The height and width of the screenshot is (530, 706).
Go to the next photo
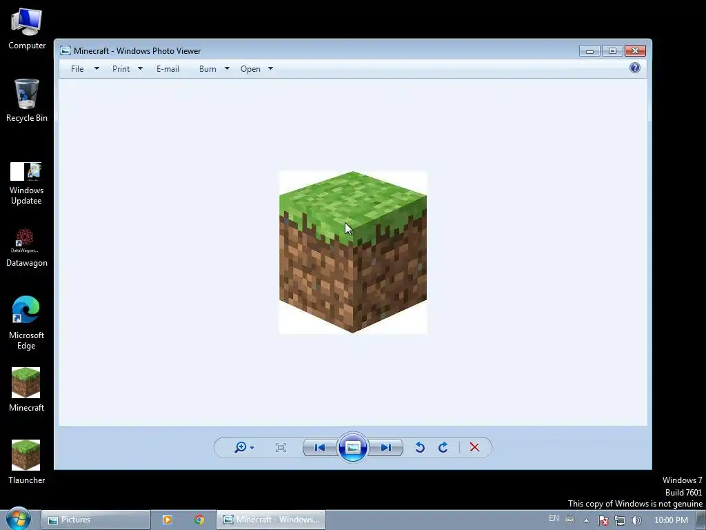point(385,447)
